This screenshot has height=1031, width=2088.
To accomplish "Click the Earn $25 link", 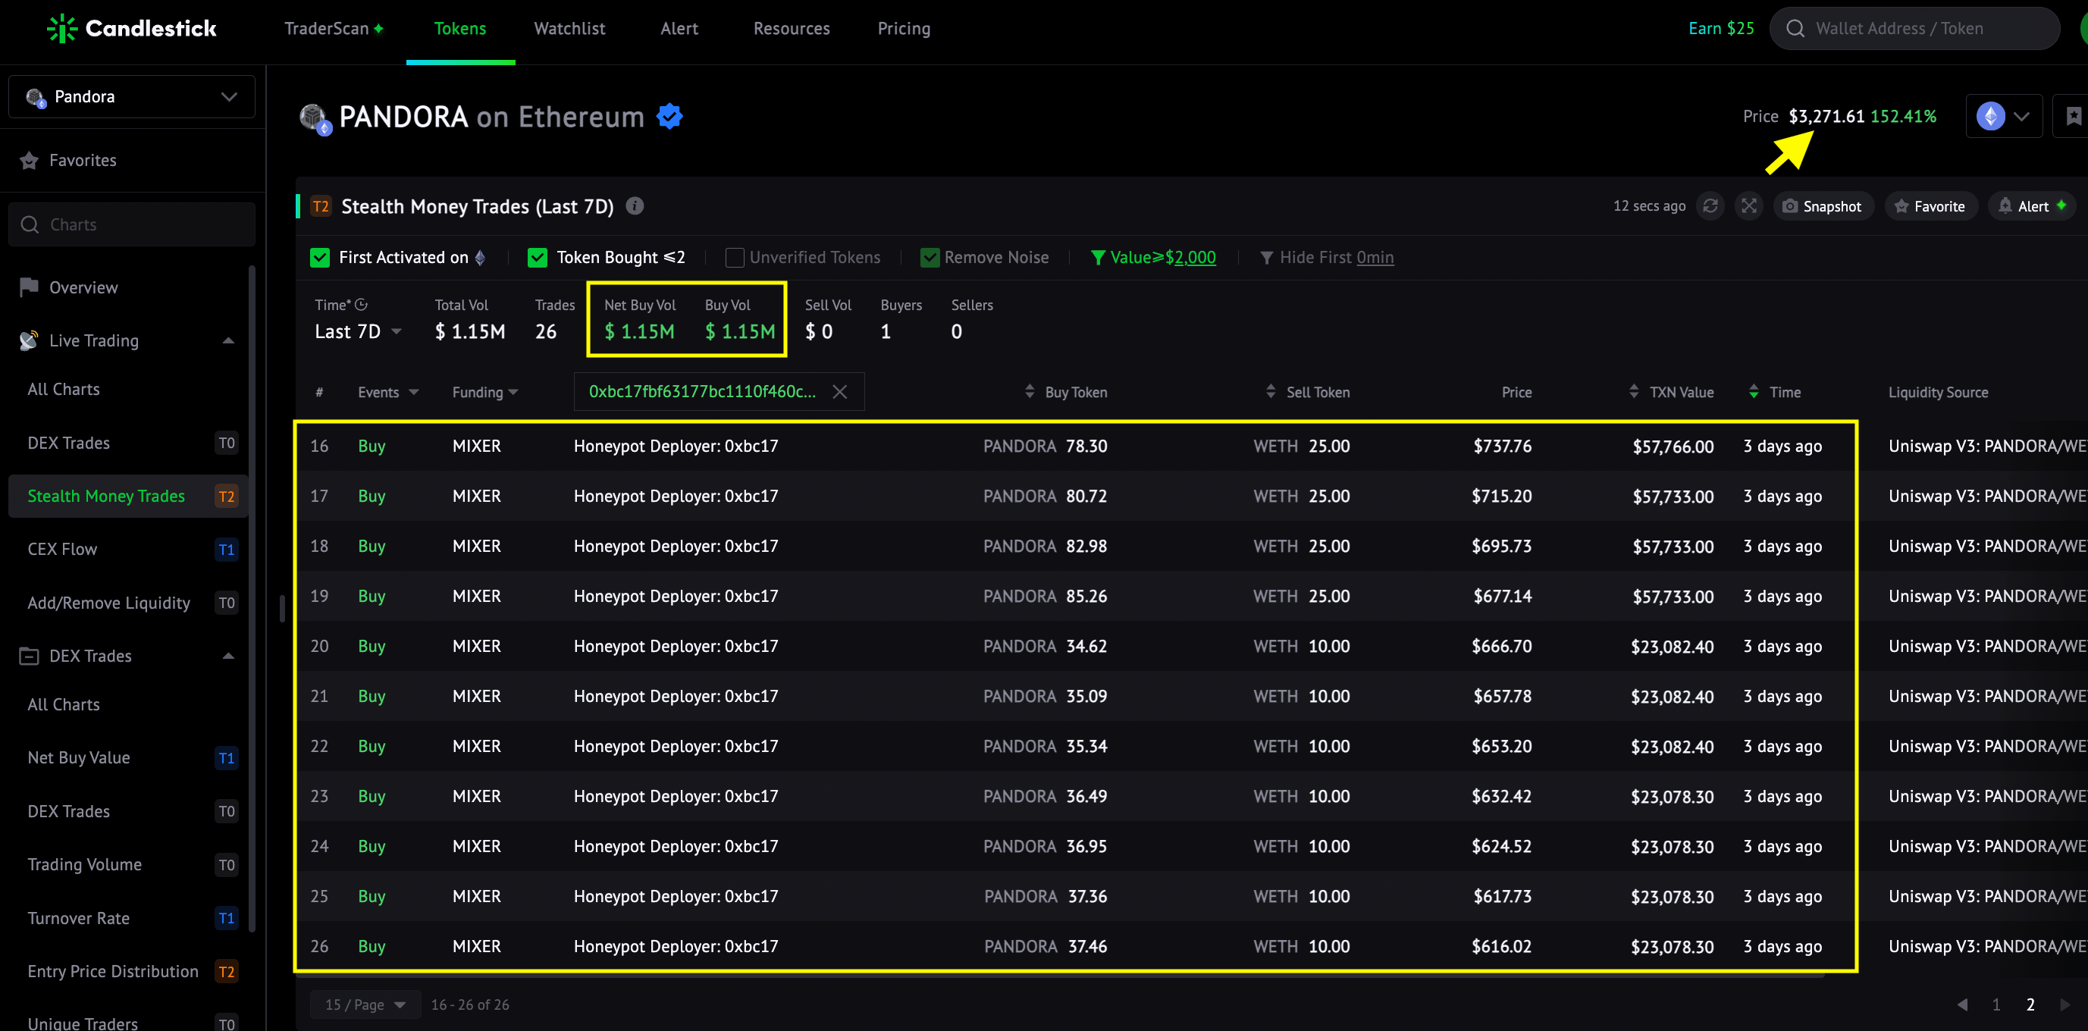I will [1720, 28].
